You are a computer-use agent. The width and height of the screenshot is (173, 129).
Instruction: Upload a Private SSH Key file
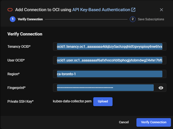(x=103, y=102)
